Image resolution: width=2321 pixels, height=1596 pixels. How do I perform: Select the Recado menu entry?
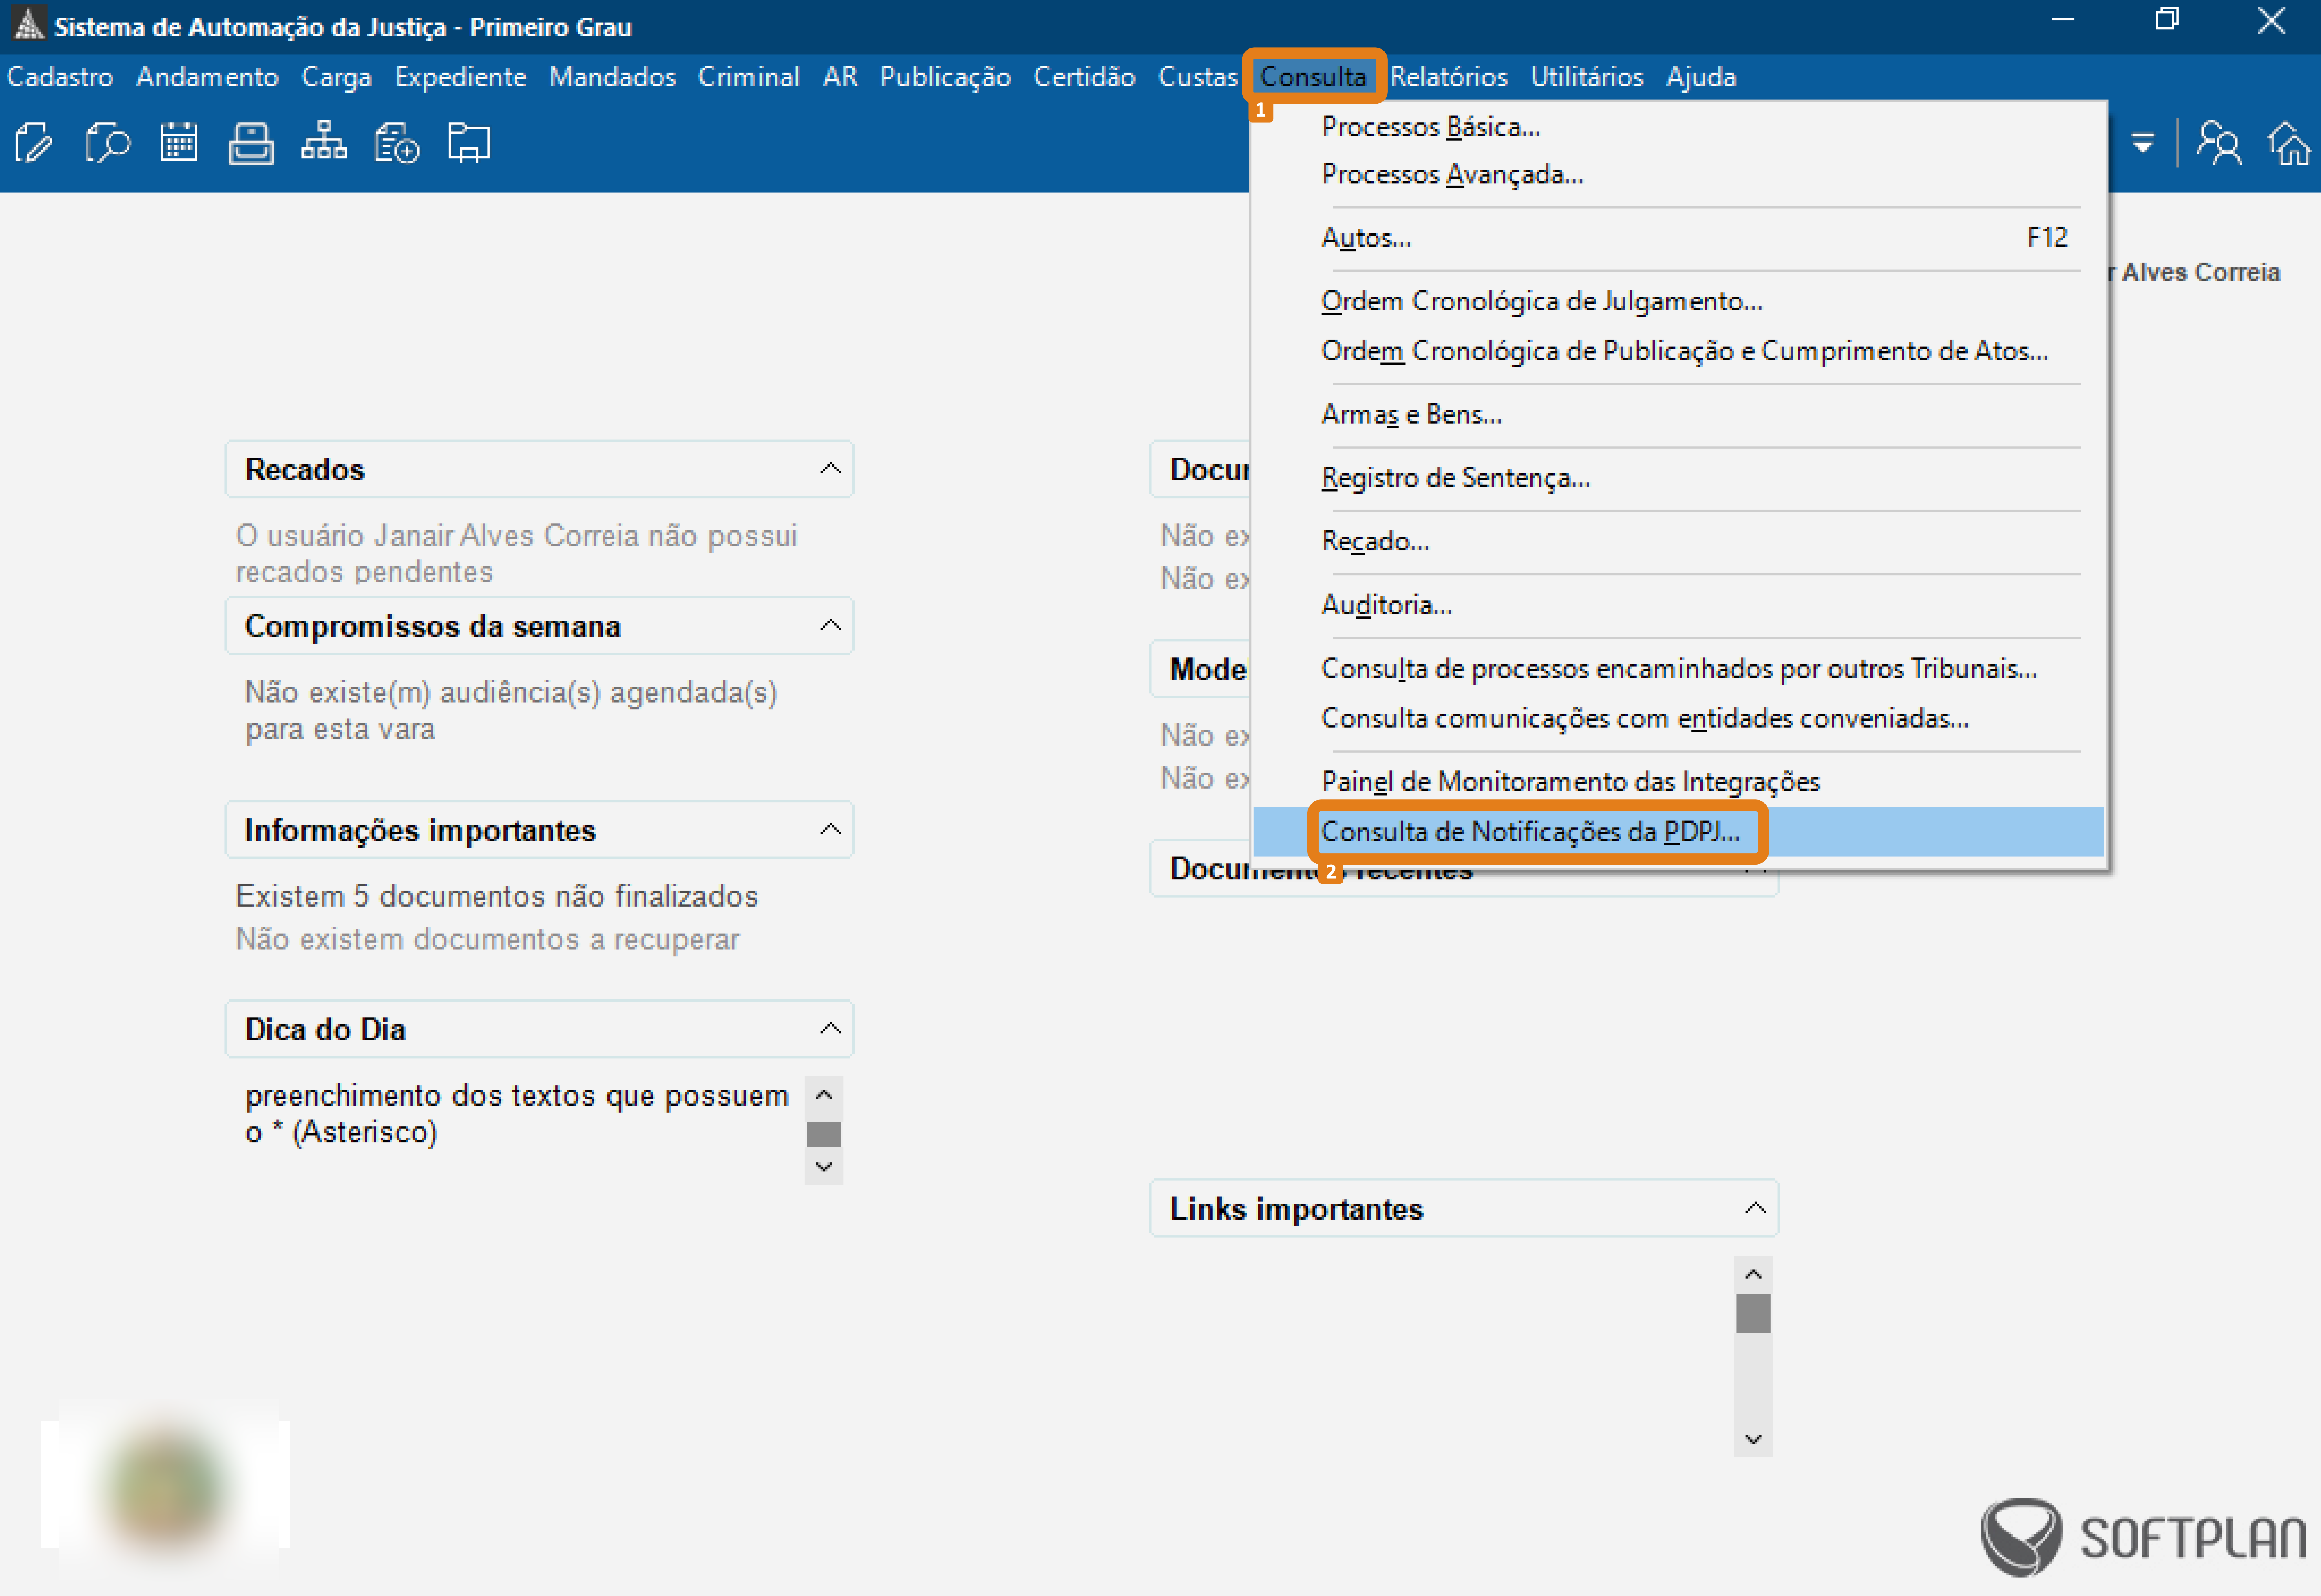[x=1679, y=541]
